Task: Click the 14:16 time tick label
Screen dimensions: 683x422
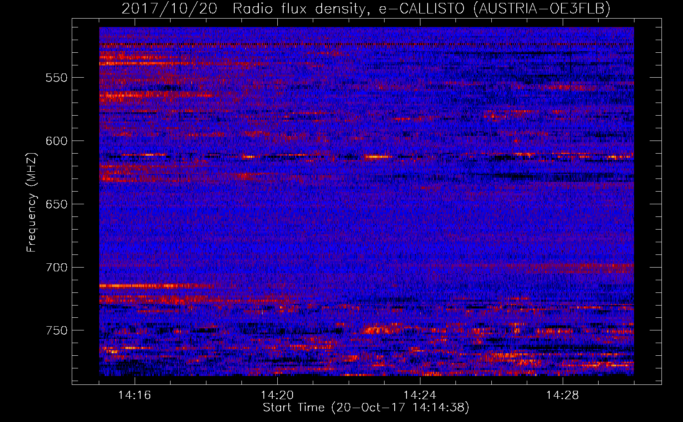Action: tap(135, 395)
